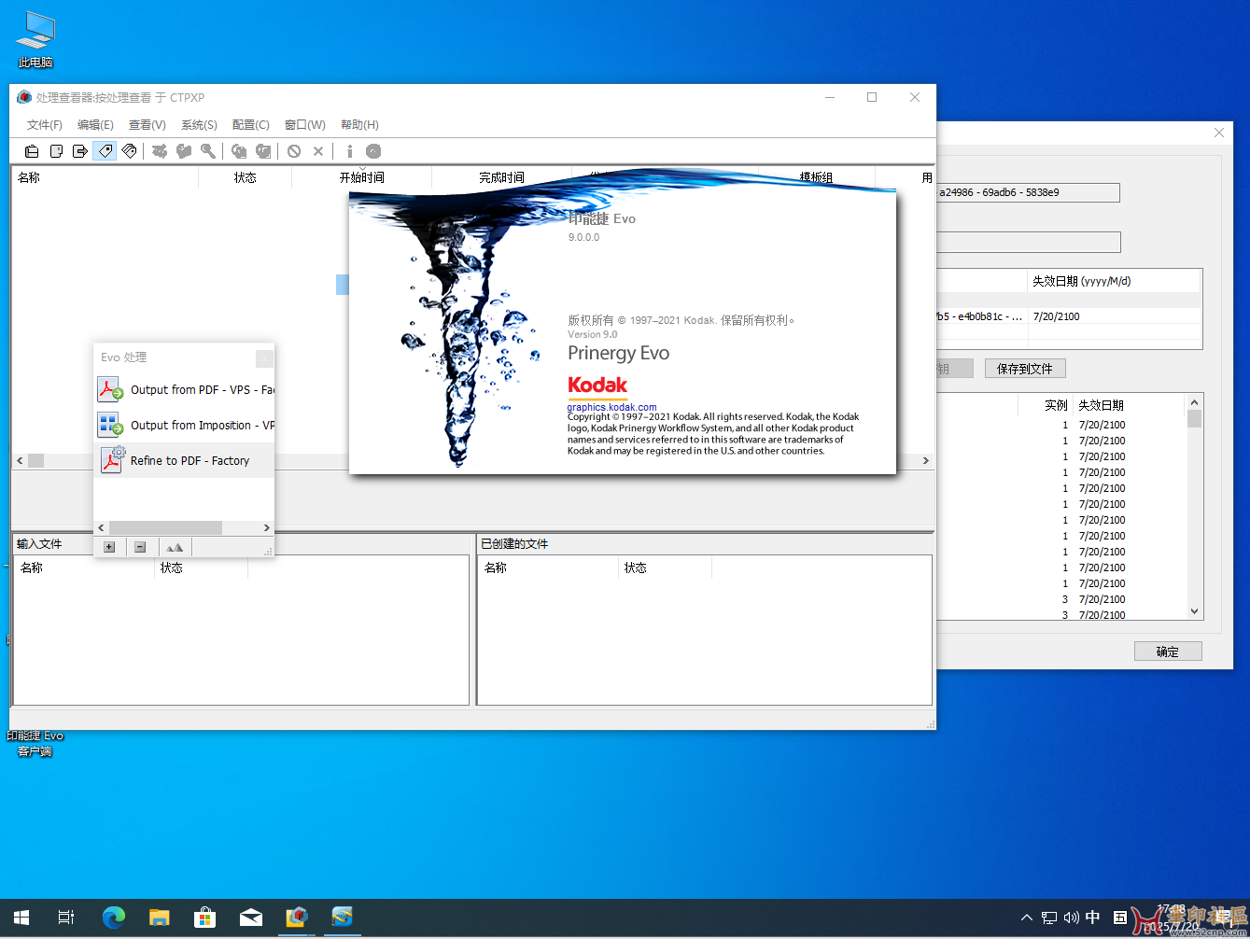Click the right arrow of Evo panel scrollbar
The height and width of the screenshot is (939, 1250).
[x=266, y=528]
